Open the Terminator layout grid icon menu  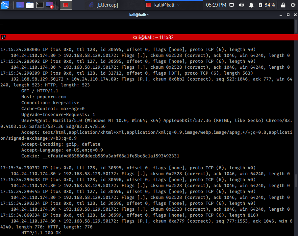coord(3,37)
